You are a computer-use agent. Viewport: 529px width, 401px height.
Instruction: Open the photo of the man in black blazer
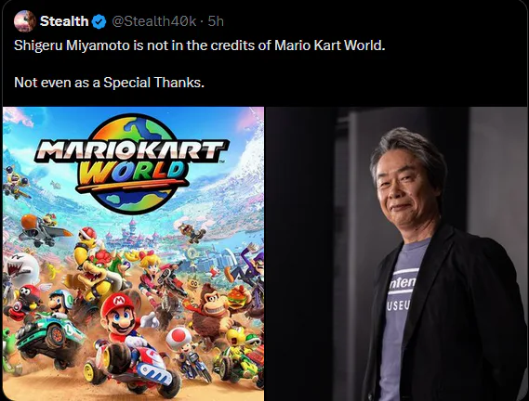tap(396, 253)
